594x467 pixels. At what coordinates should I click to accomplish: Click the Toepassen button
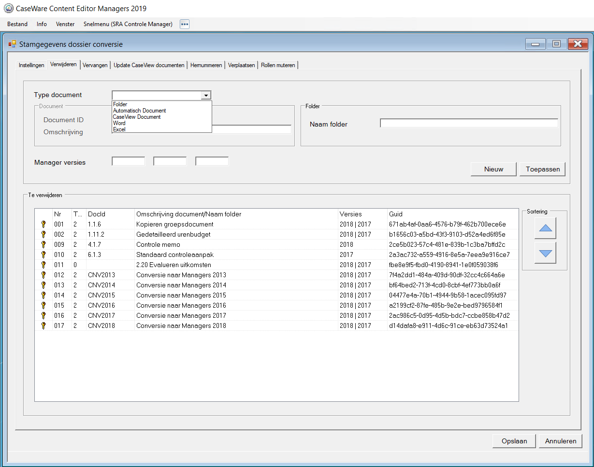[543, 169]
